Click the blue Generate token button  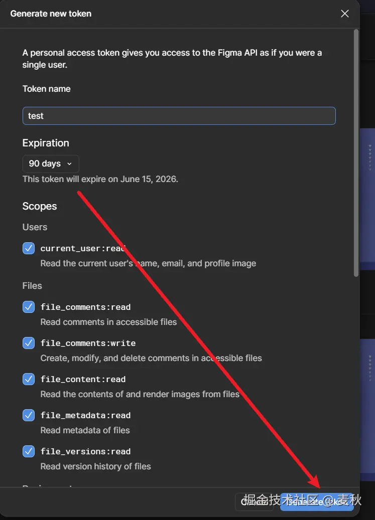317,501
